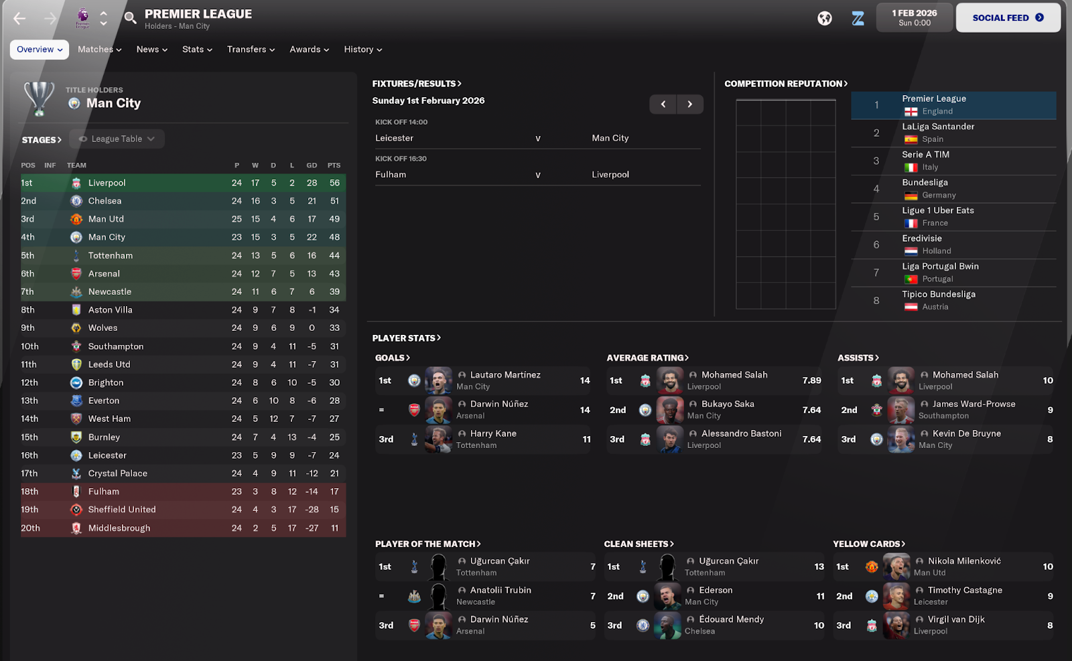Open the Goals stats link
This screenshot has width=1072, height=661.
393,358
